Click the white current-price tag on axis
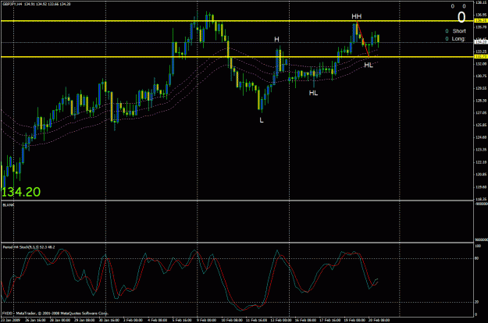Screen dimensions: 488x323 pyautogui.click(x=481, y=41)
